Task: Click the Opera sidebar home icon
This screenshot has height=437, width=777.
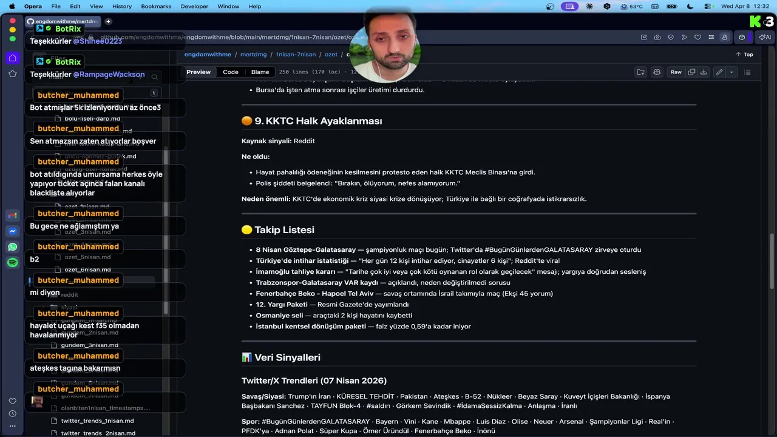Action: [13, 58]
